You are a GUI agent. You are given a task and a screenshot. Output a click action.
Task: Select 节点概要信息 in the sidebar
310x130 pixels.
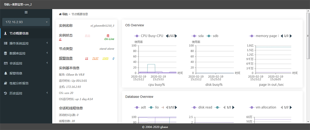(26, 33)
